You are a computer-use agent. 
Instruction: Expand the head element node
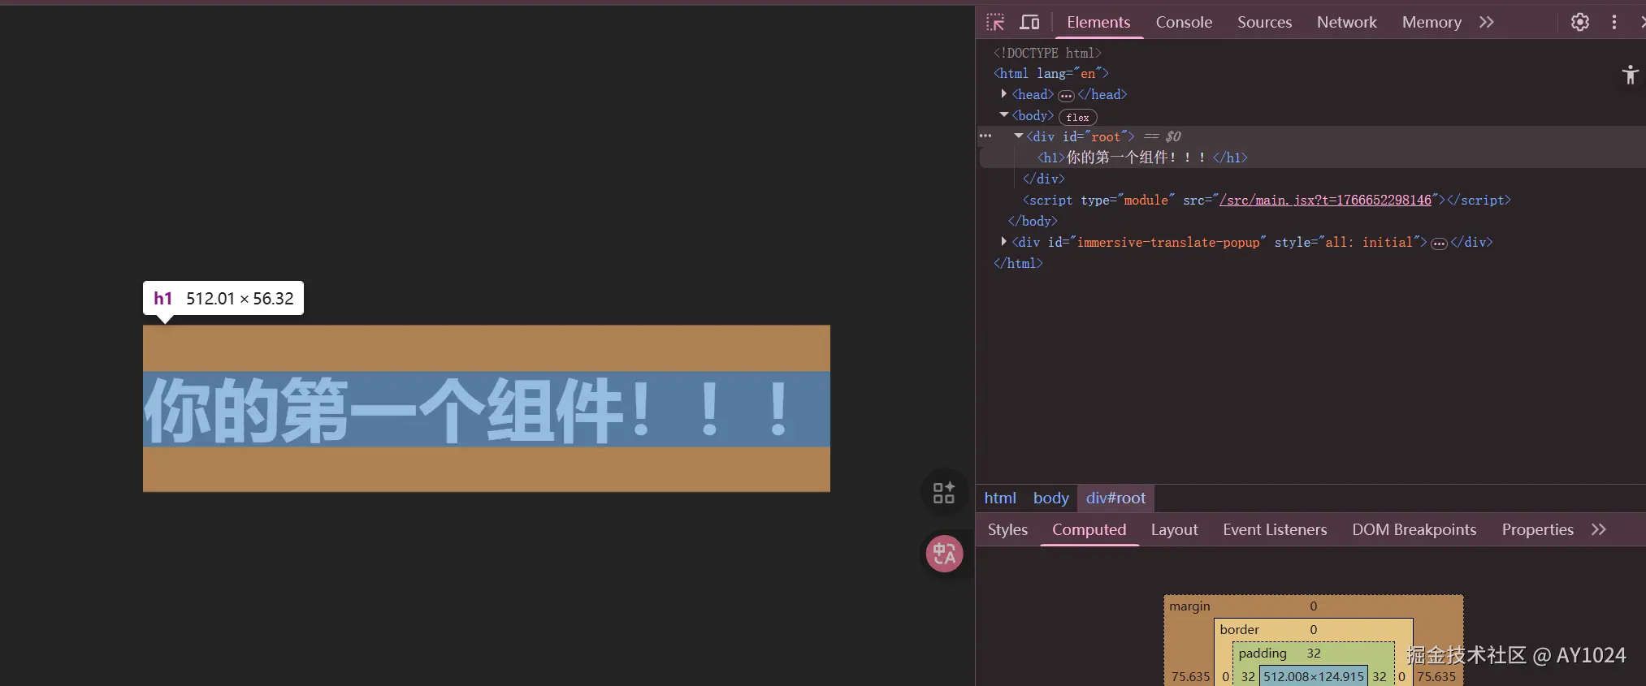click(x=1004, y=94)
